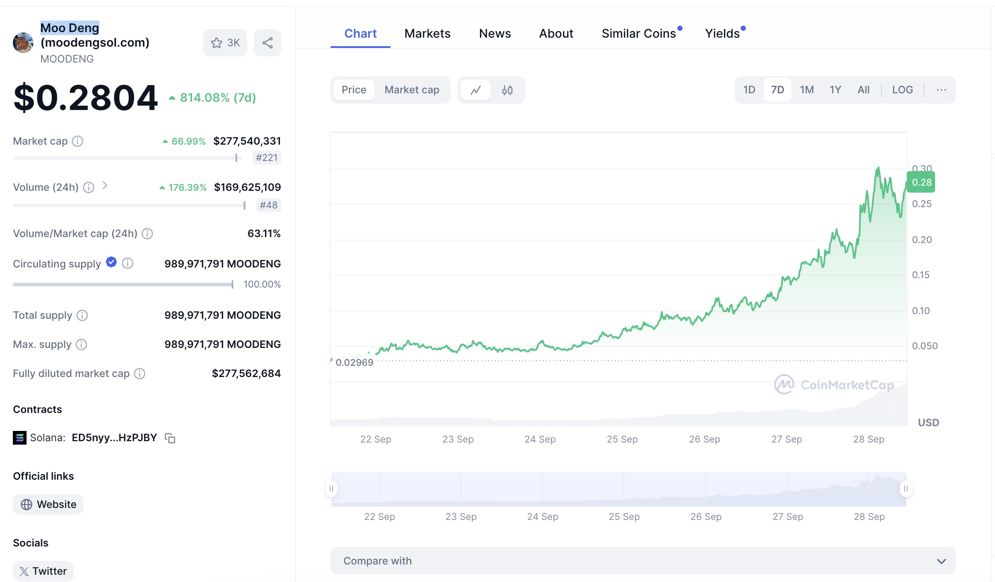Toggle LOG scale on chart
This screenshot has height=582, width=995.
(x=903, y=90)
